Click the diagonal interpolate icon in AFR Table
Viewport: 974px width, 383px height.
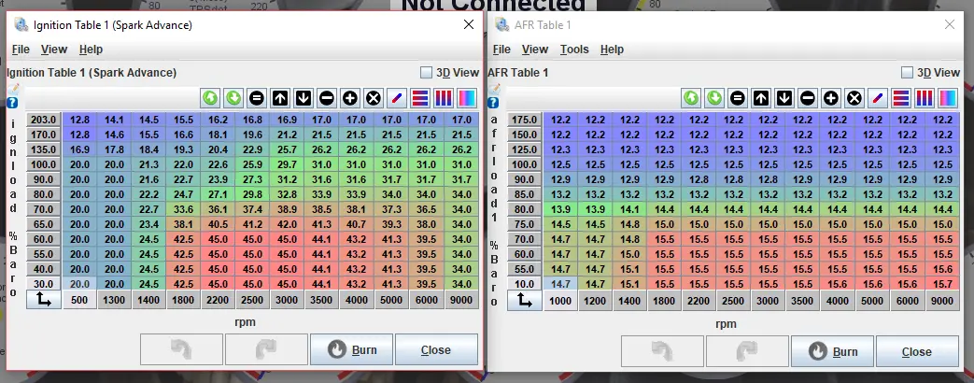click(877, 98)
